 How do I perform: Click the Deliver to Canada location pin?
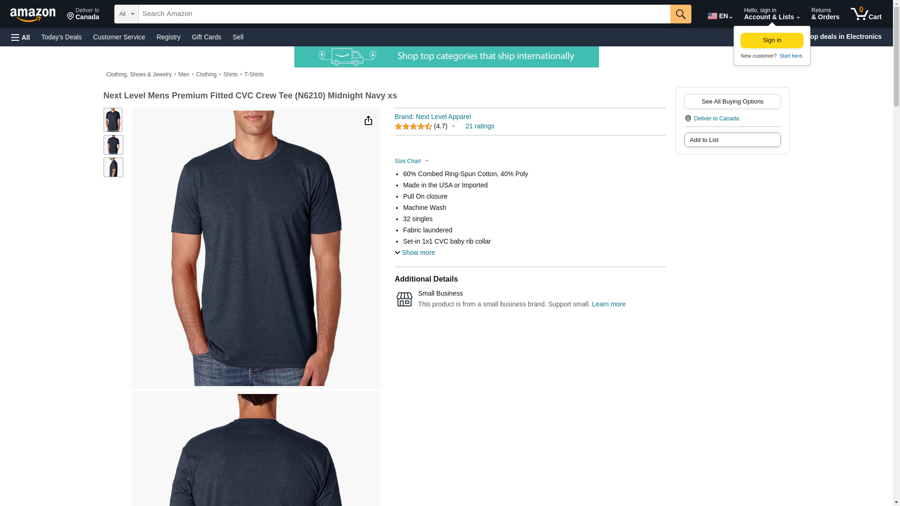click(x=688, y=119)
